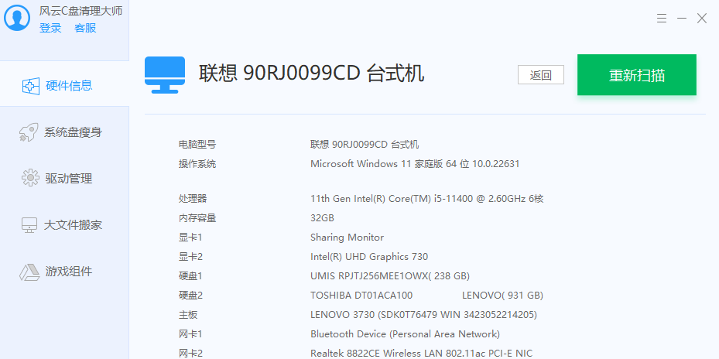Click the large blue desktop computer icon

point(165,75)
